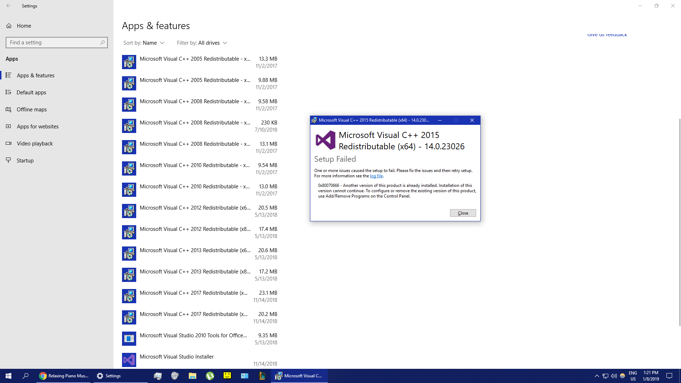This screenshot has width=681, height=383.
Task: Open the Windows Start menu
Action: point(9,376)
